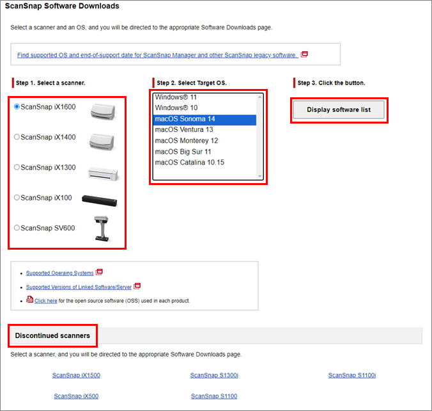Open the ScanSnap S1100 link
Screen dimensions: 432x411
click(214, 396)
